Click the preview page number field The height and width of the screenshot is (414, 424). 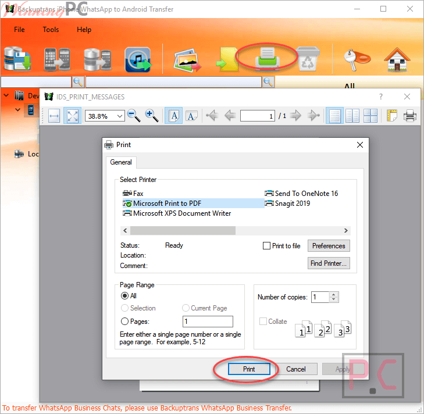(x=258, y=116)
